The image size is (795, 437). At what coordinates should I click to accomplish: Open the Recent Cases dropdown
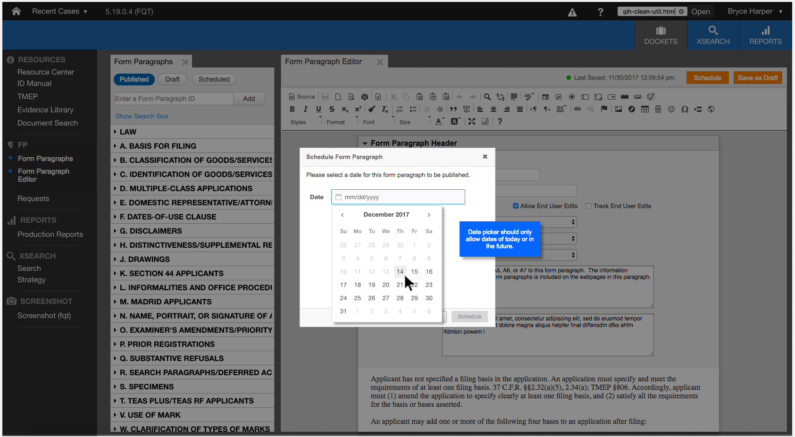[x=60, y=11]
